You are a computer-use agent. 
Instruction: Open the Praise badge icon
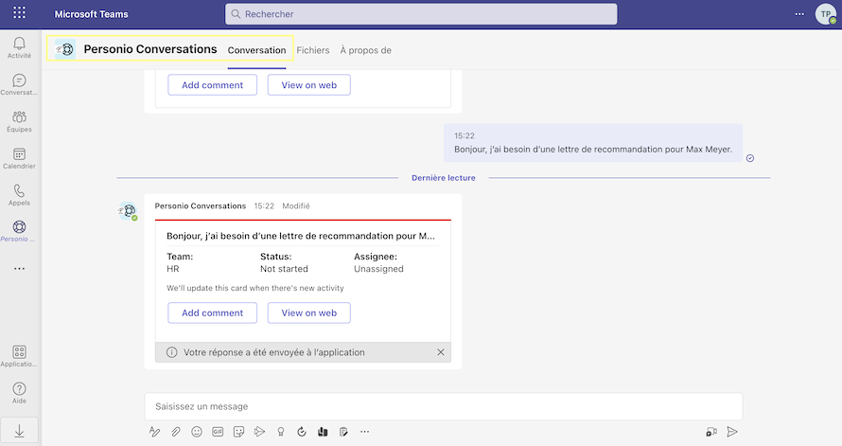coord(280,432)
